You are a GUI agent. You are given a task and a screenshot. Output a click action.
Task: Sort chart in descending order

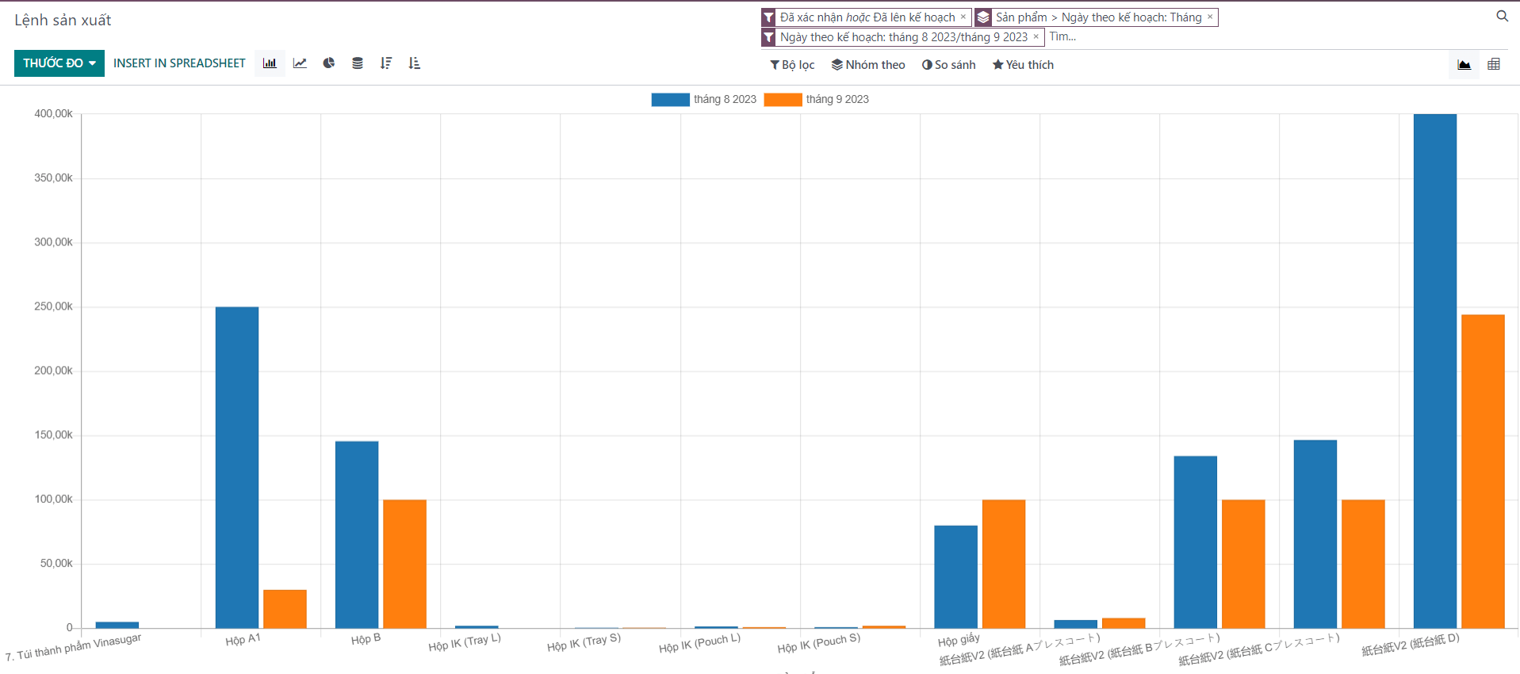(386, 63)
